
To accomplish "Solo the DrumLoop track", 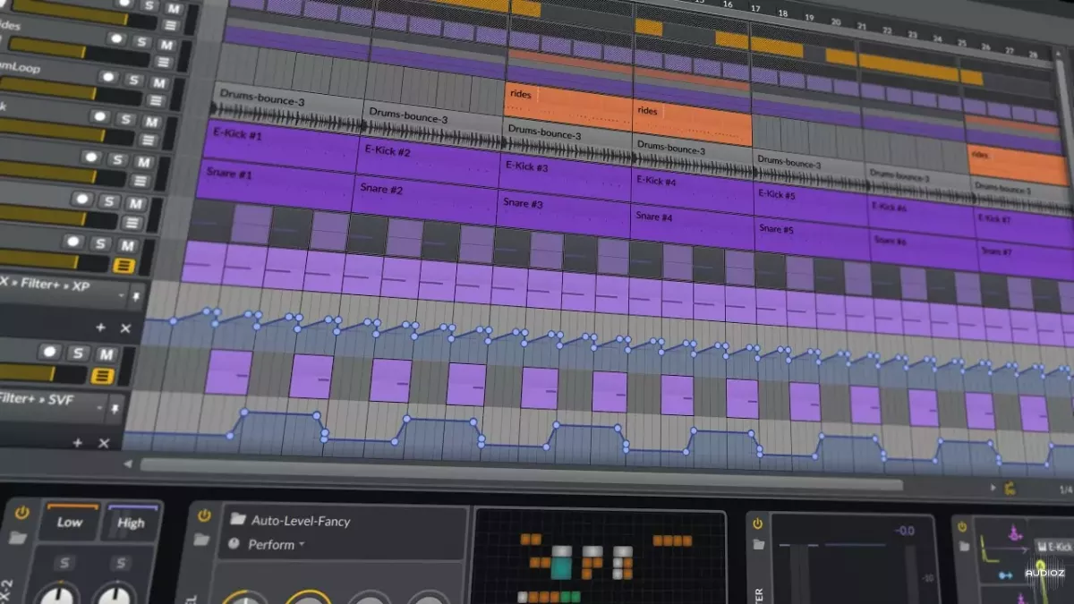I will pyautogui.click(x=135, y=81).
